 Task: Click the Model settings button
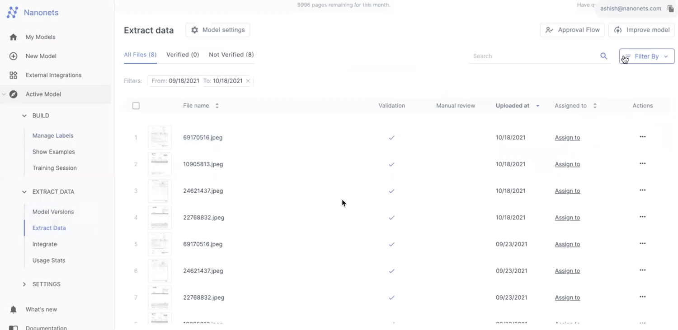[217, 30]
